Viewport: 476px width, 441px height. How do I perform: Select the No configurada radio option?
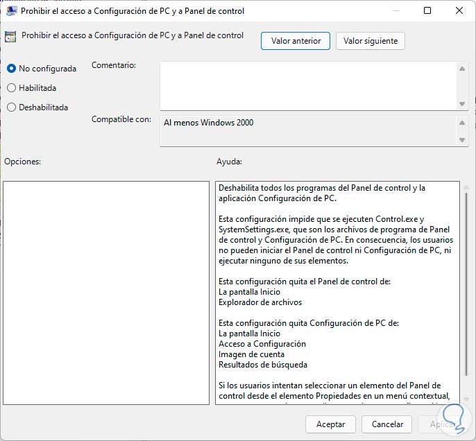(x=11, y=69)
